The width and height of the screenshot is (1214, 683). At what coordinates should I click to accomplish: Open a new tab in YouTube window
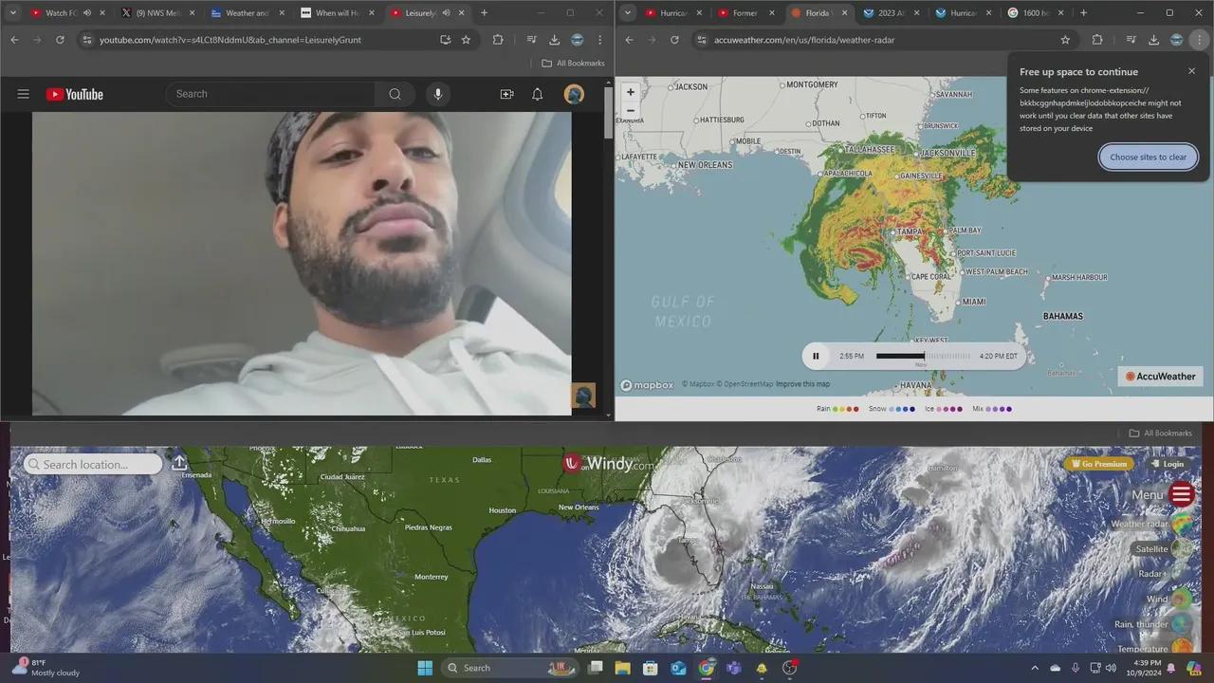[484, 13]
